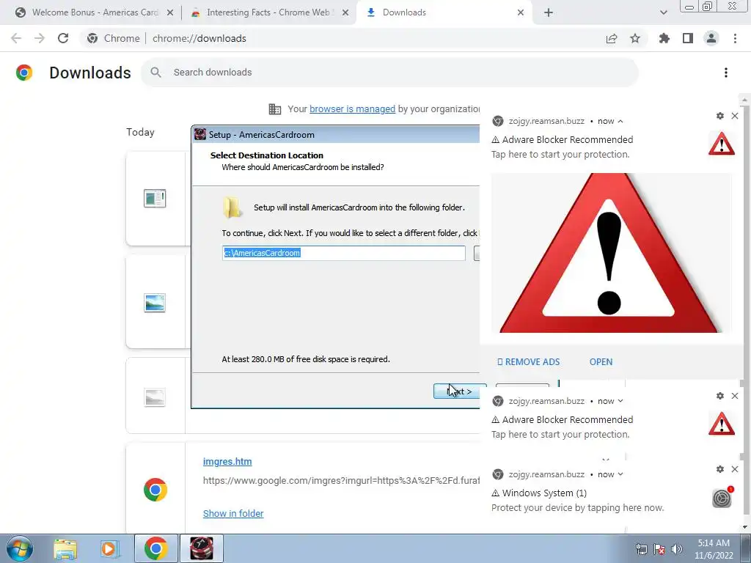Screen dimensions: 751x563
Task: Click the OPEN notification button
Action: pos(601,362)
